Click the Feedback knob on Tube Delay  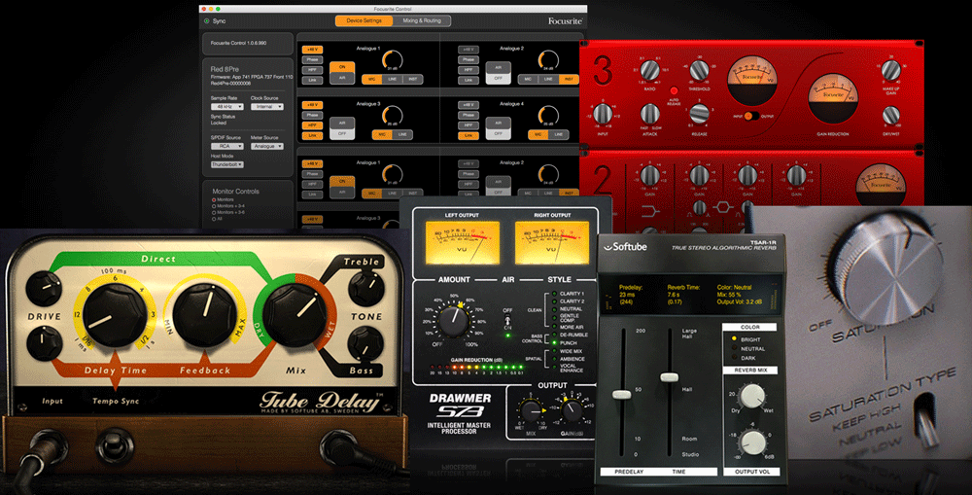[204, 314]
